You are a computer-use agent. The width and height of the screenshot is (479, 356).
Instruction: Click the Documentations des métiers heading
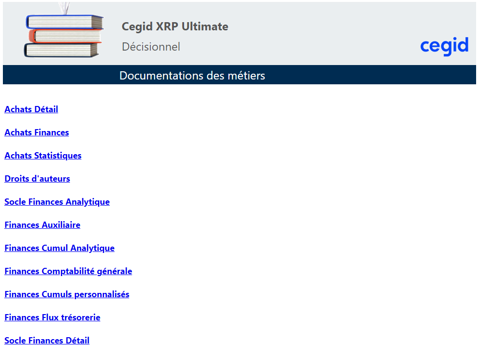point(192,76)
